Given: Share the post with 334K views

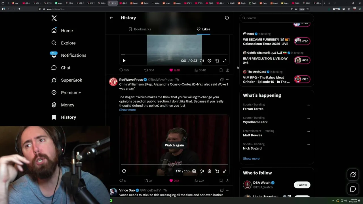Looking at the screenshot, I should pos(227,70).
